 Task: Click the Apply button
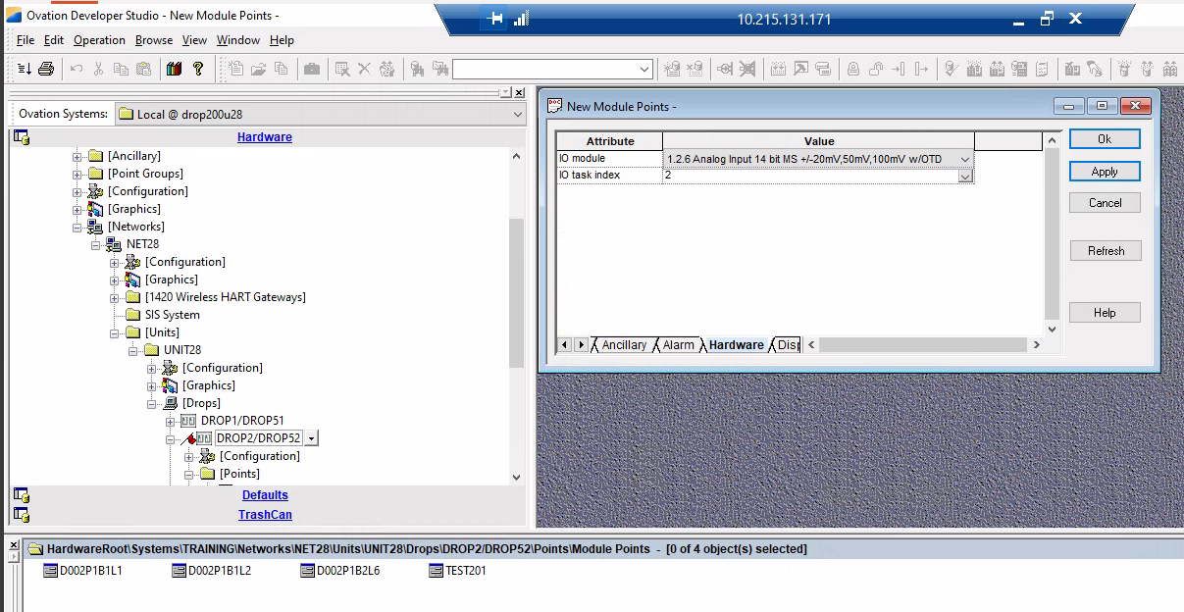[x=1105, y=172]
